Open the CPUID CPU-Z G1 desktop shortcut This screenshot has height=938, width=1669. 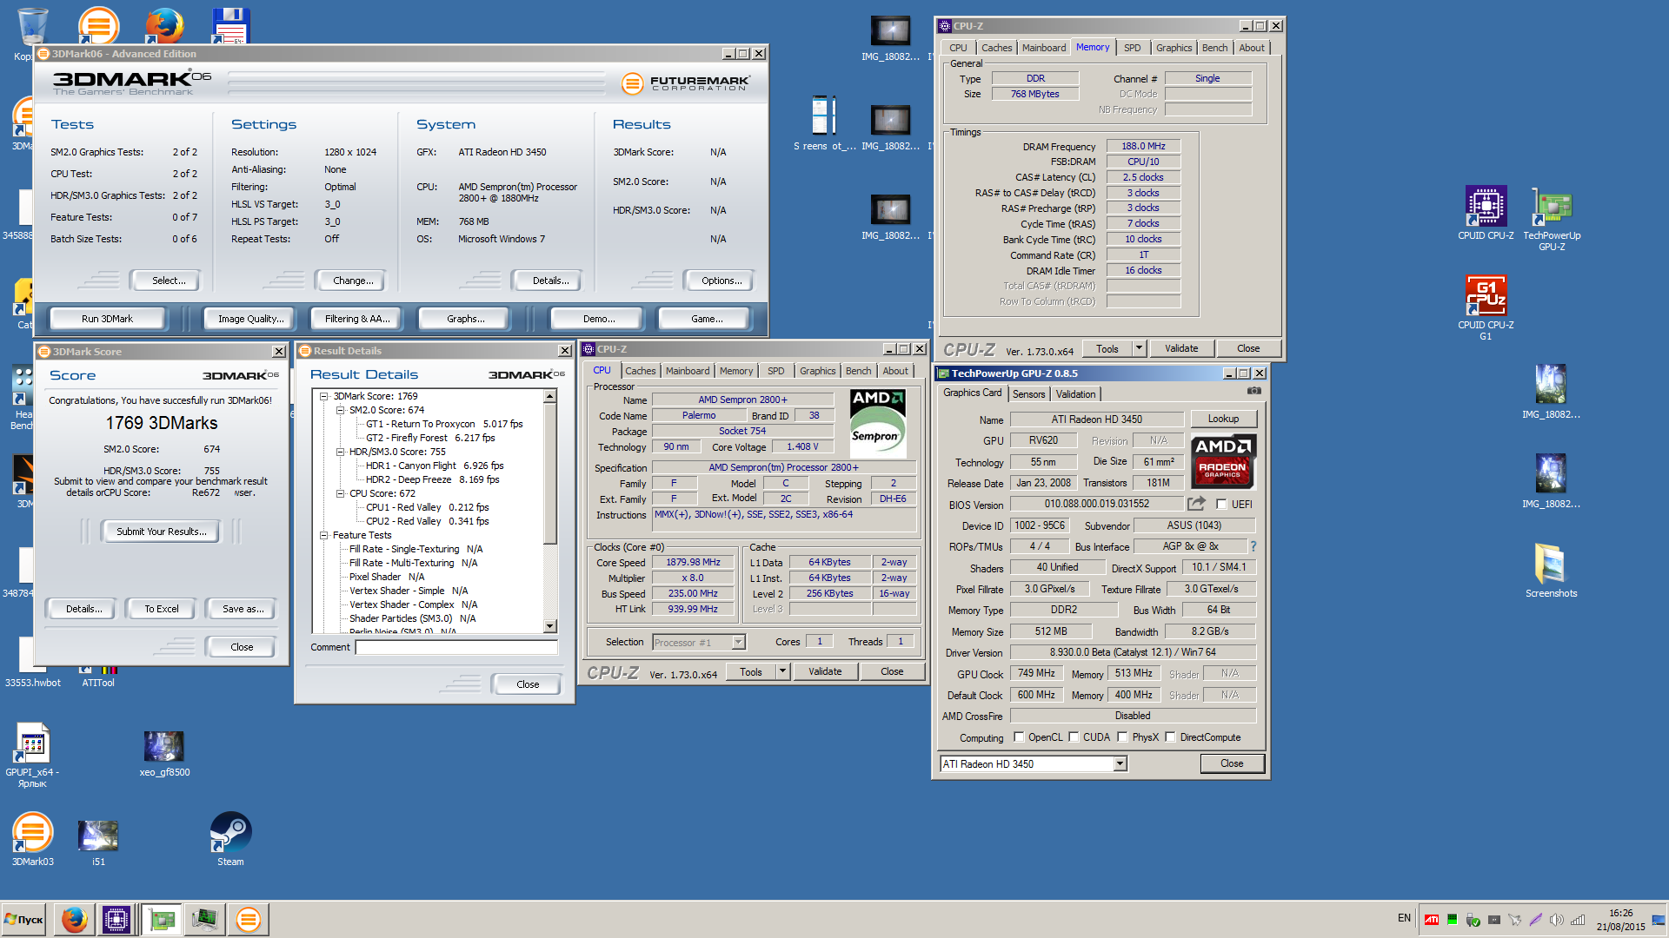[1486, 307]
